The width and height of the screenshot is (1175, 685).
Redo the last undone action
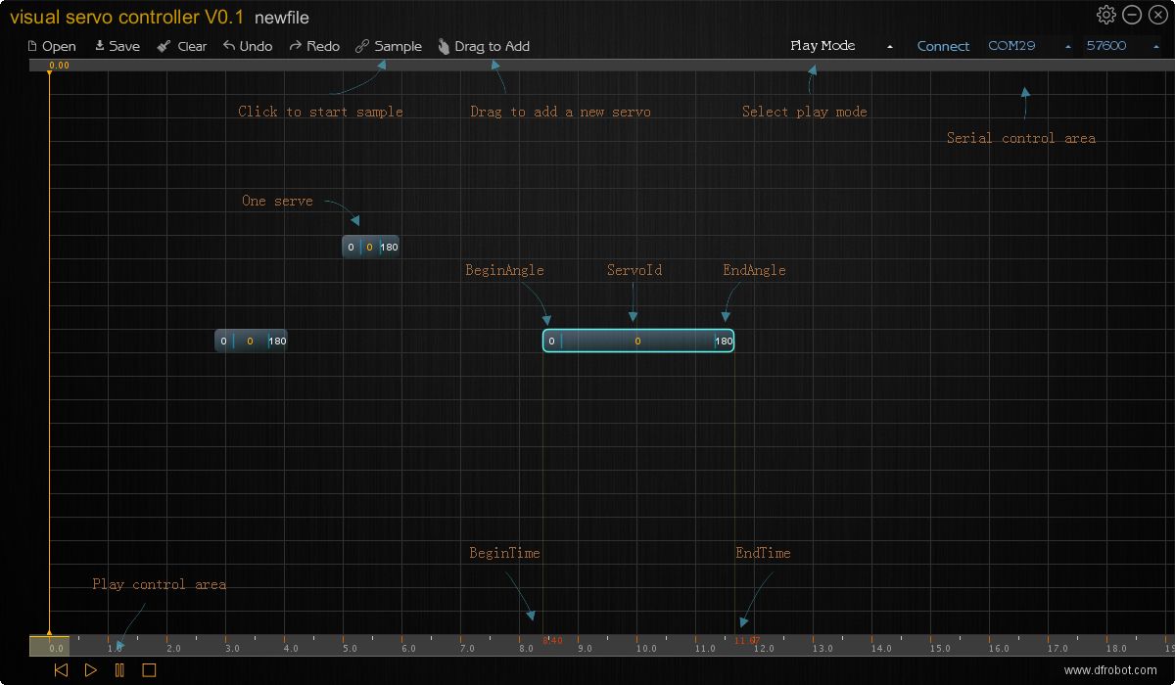314,46
